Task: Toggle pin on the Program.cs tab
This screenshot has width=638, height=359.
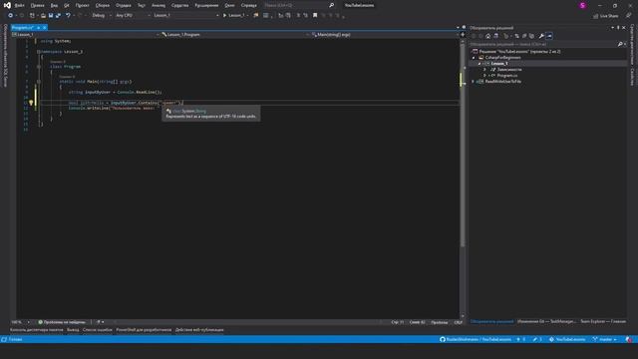Action: point(38,27)
